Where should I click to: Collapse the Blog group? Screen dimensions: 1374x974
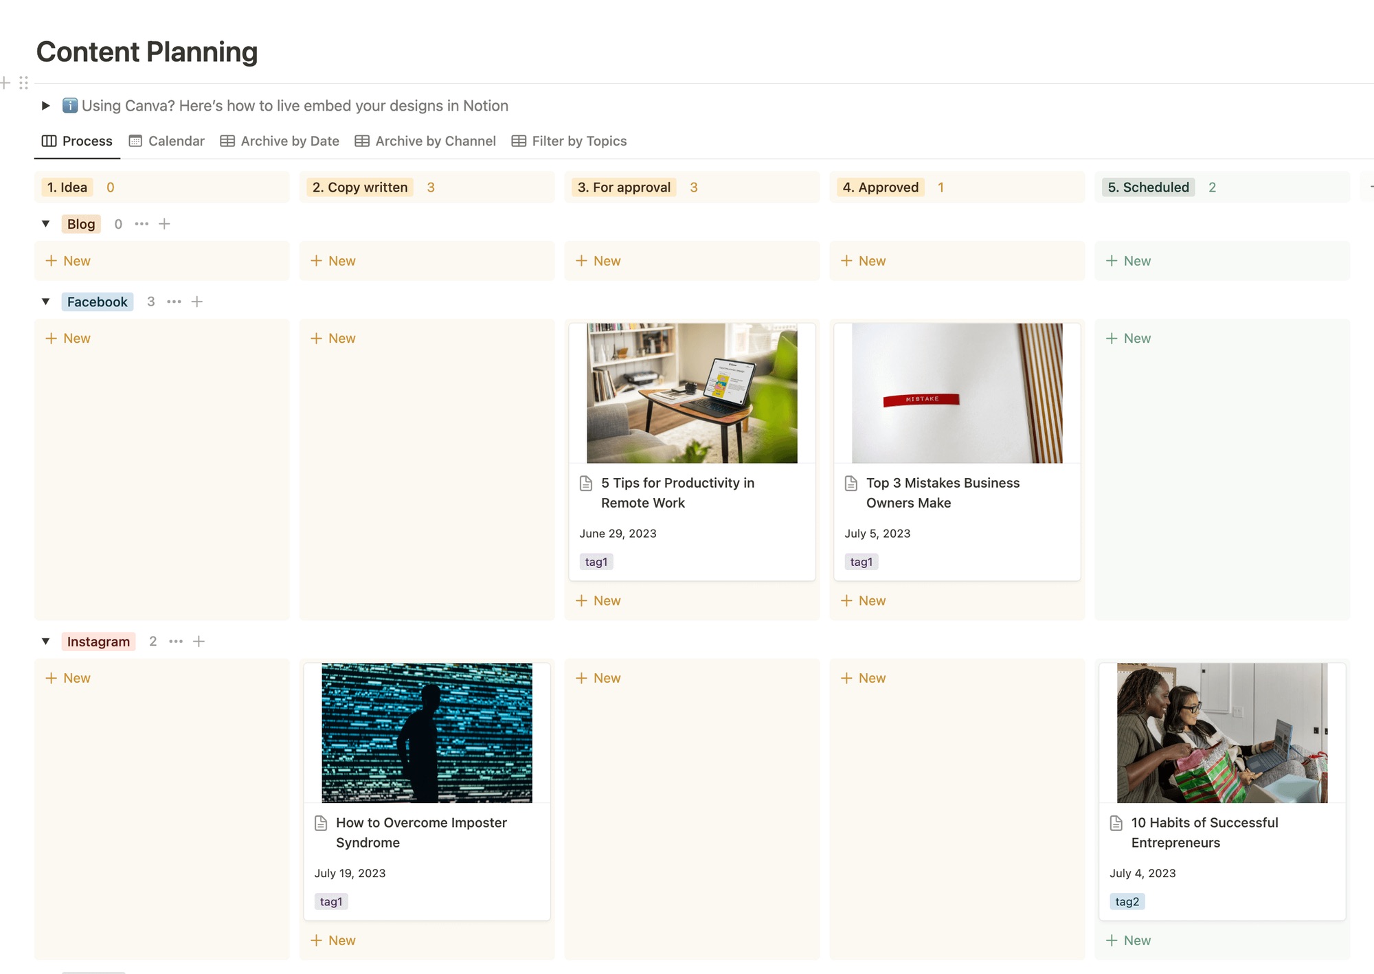click(46, 224)
